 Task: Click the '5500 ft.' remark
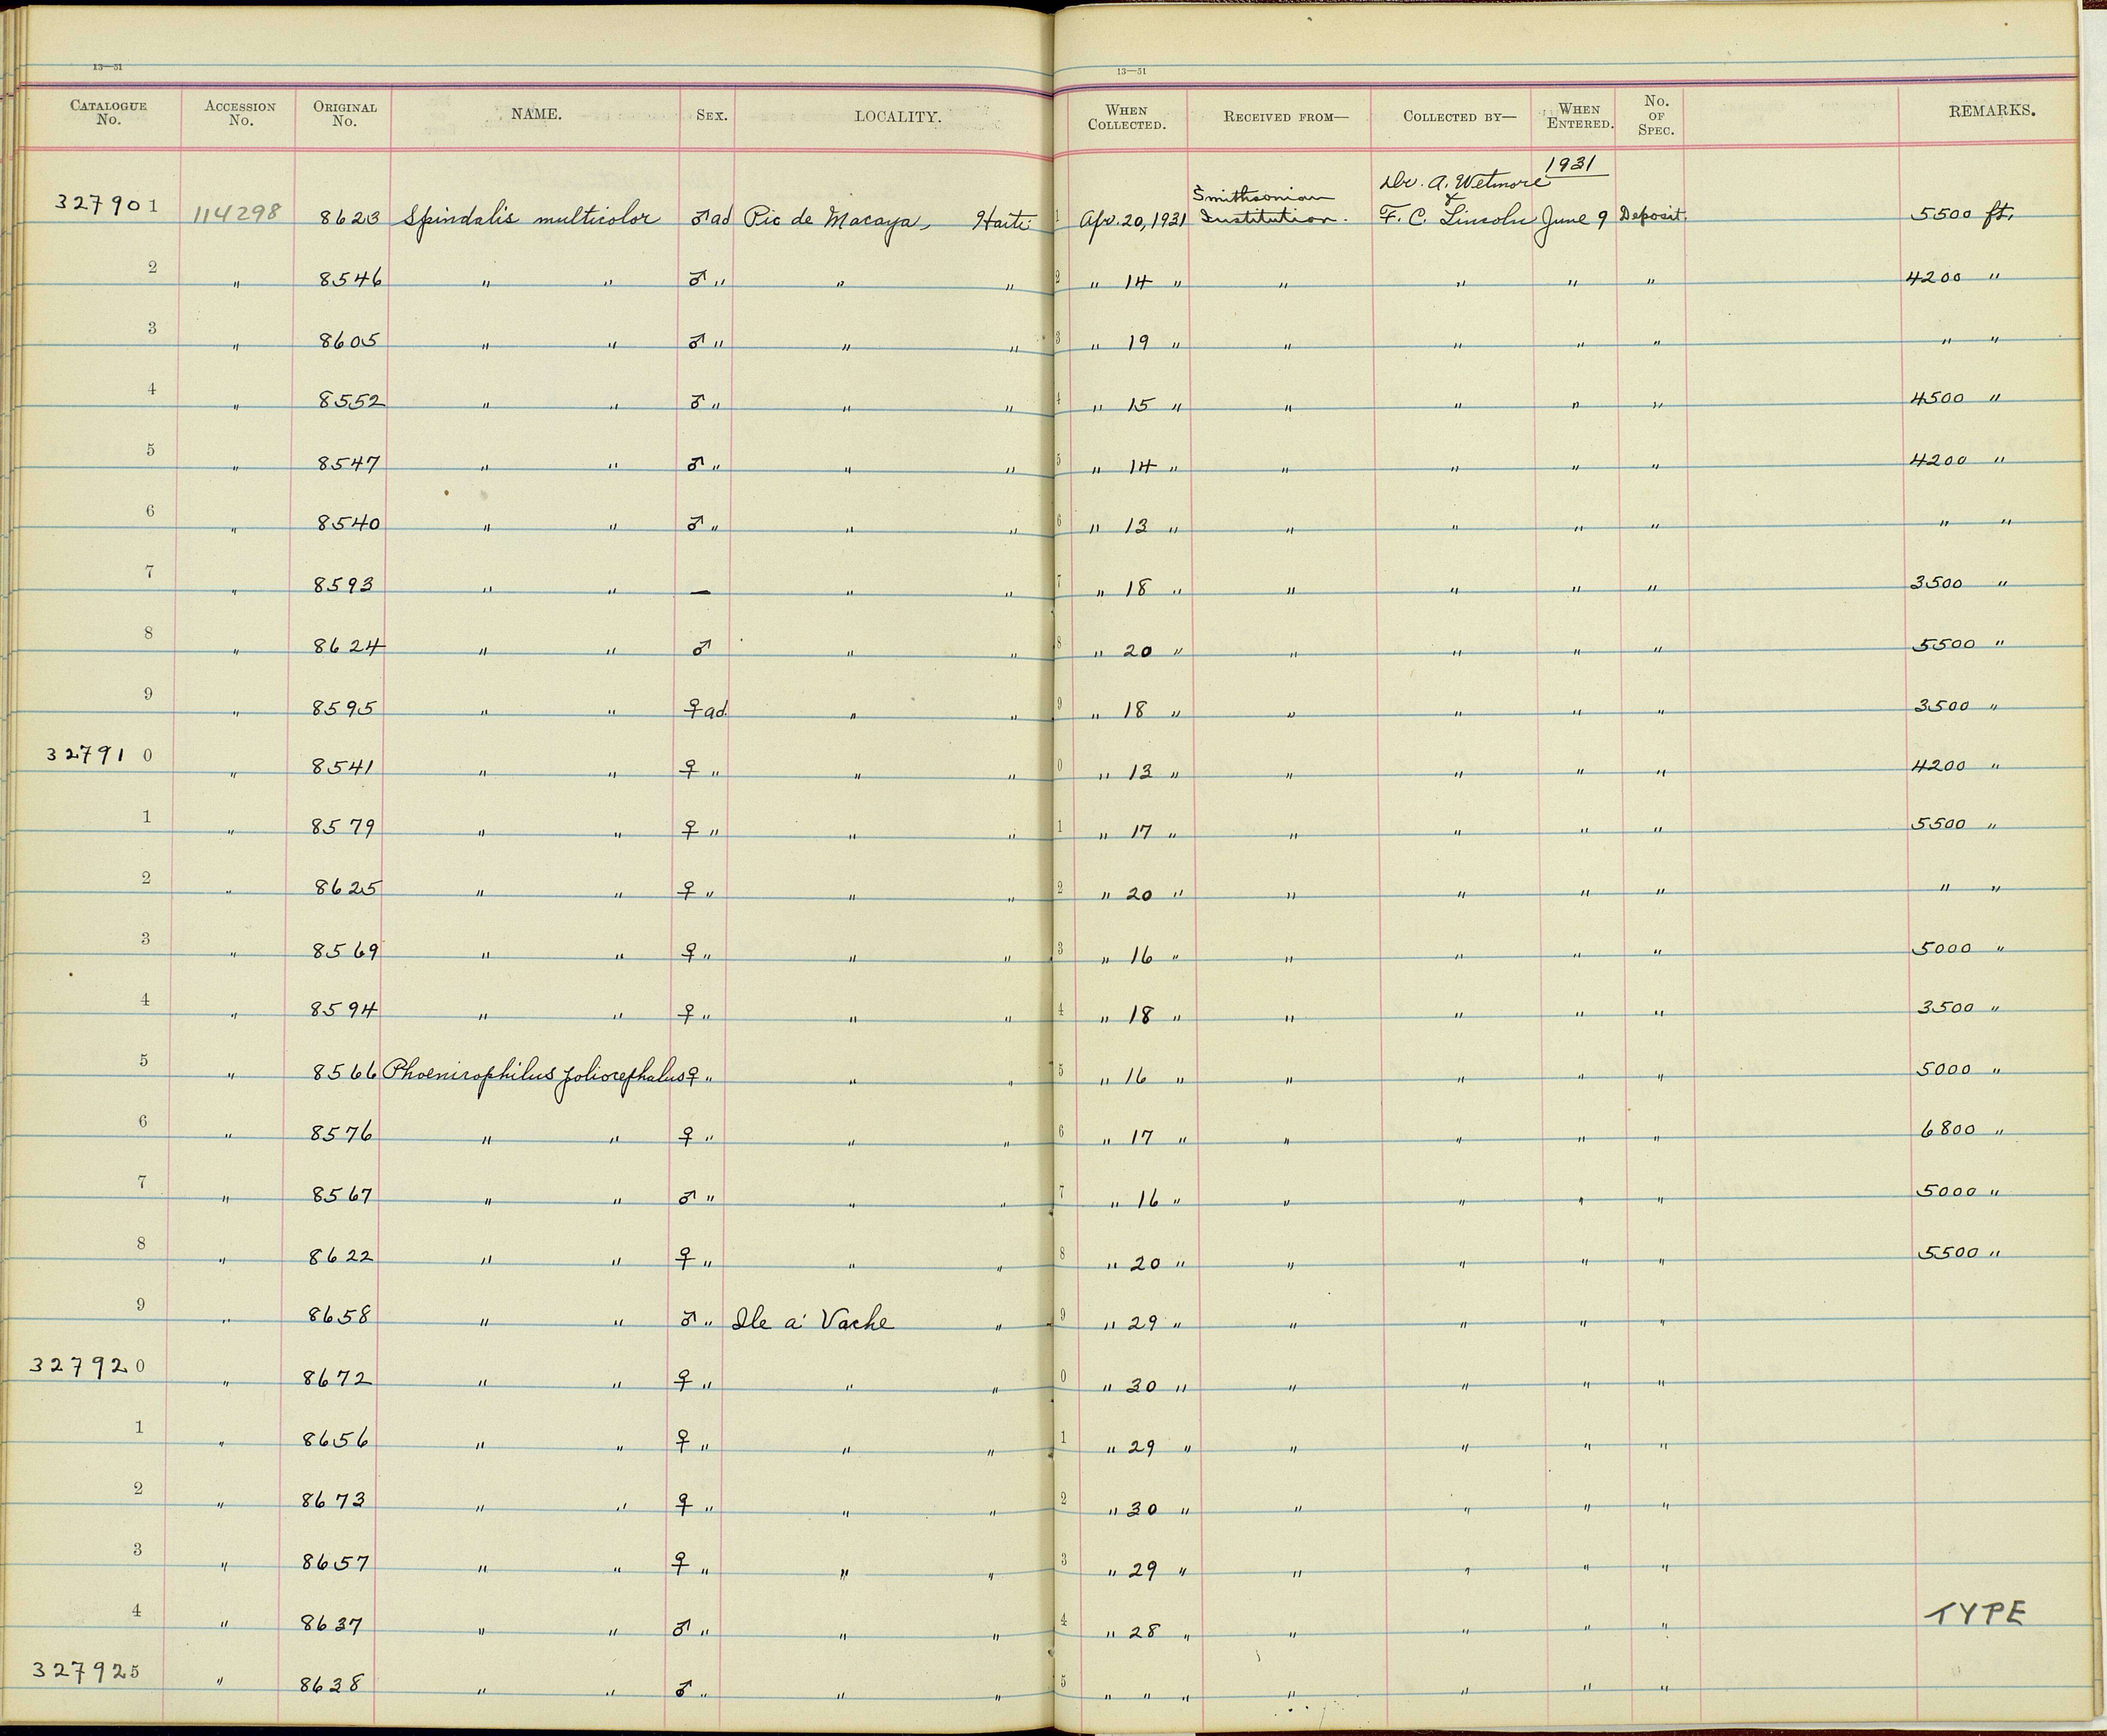click(1961, 214)
